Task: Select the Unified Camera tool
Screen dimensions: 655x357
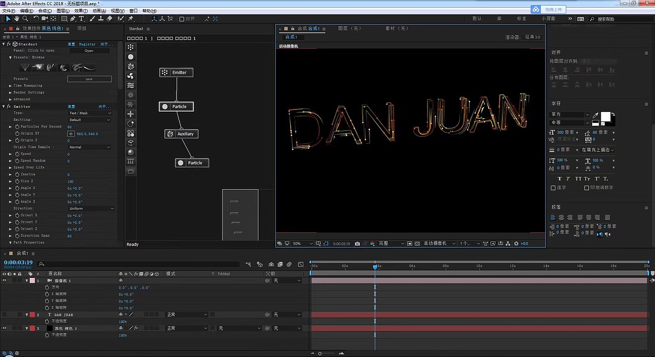Action: point(45,19)
